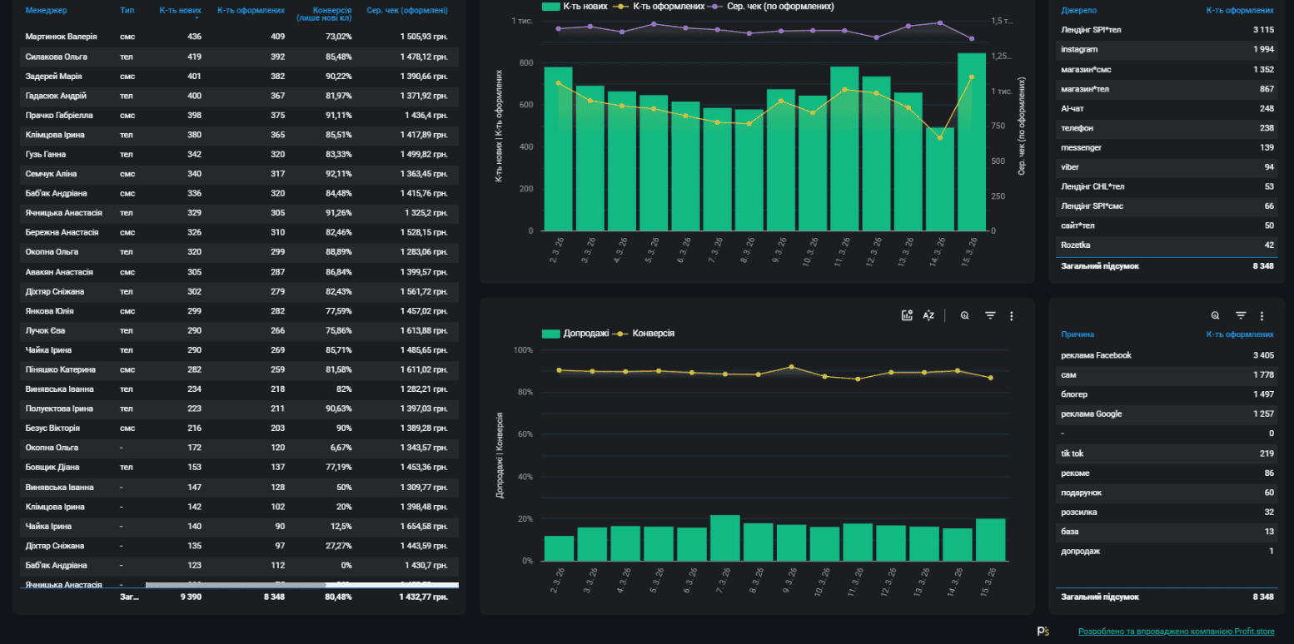Viewport: 1294px width, 644px height.
Task: Click magnifier explore icon on Допродажі chart
Action: click(x=965, y=315)
